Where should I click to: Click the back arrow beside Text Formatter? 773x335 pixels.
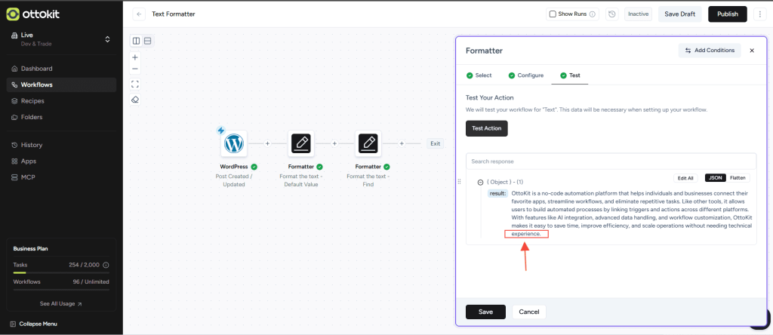(x=139, y=14)
